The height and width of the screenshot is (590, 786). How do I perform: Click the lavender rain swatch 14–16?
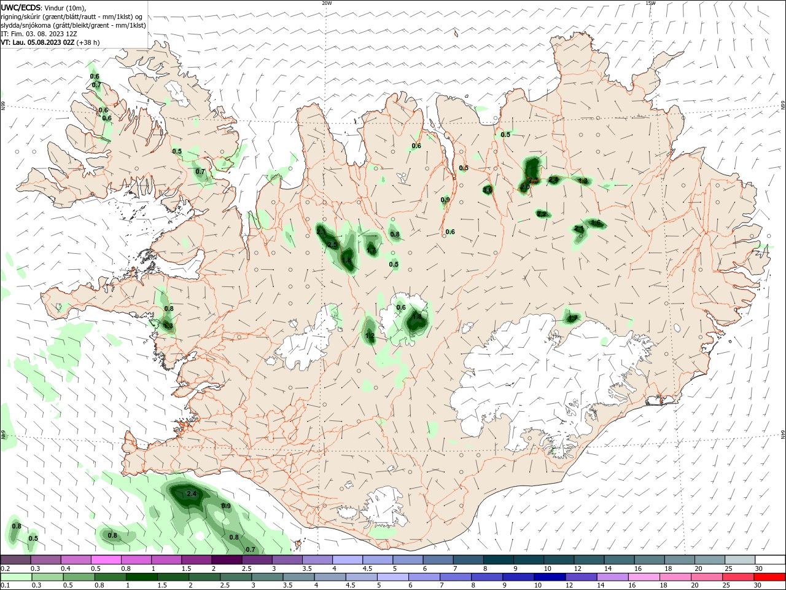coord(613,577)
